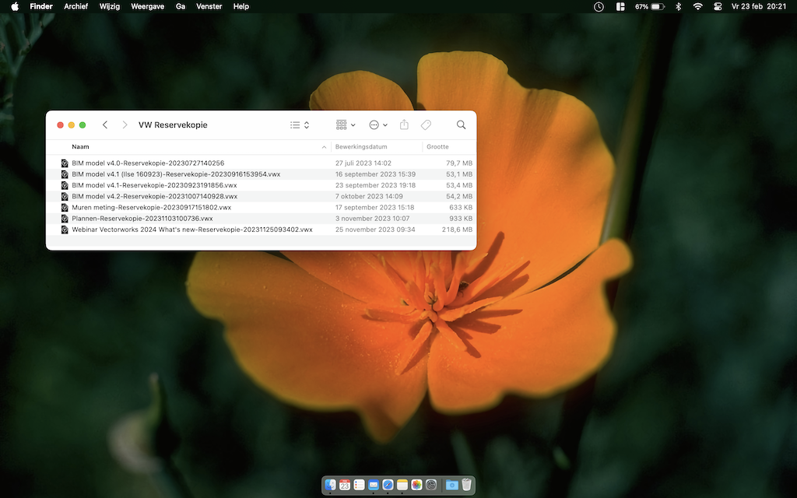Open System Settings from the Dock
The height and width of the screenshot is (498, 797).
(x=431, y=485)
